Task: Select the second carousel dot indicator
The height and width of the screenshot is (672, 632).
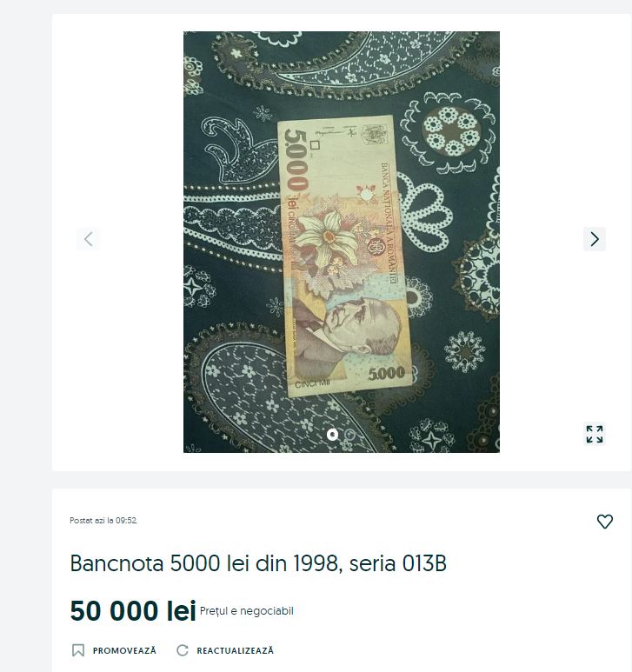Action: tap(350, 435)
